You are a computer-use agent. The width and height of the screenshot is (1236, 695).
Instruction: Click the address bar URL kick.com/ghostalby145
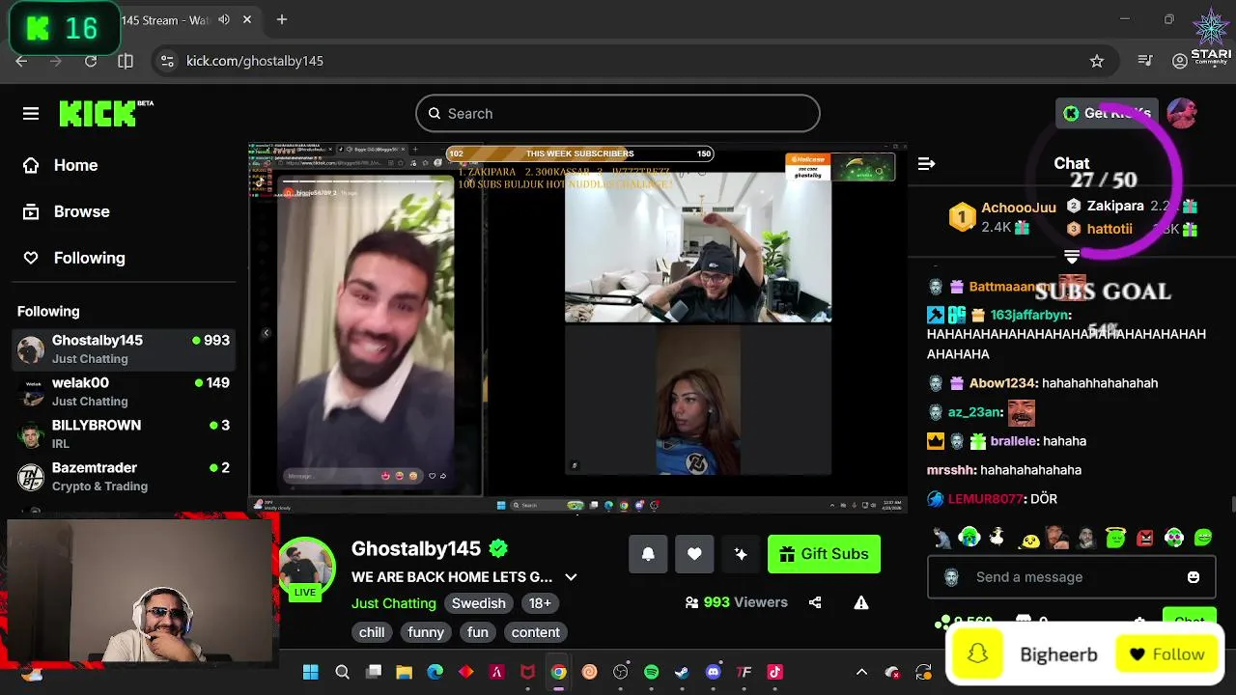pyautogui.click(x=255, y=61)
